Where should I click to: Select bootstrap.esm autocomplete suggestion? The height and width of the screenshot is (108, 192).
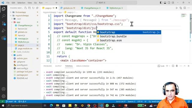[x=129, y=40]
